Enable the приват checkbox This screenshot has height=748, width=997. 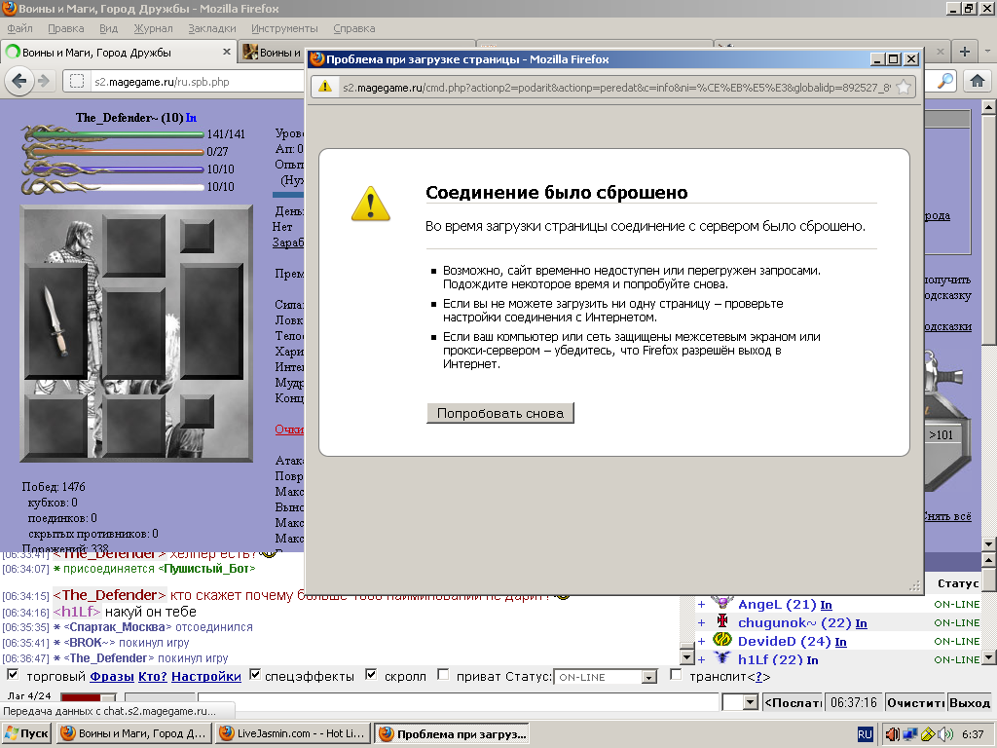[x=443, y=674]
